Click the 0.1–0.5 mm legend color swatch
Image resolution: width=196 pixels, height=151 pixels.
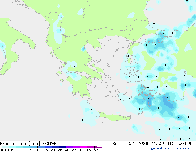[x=5, y=147]
